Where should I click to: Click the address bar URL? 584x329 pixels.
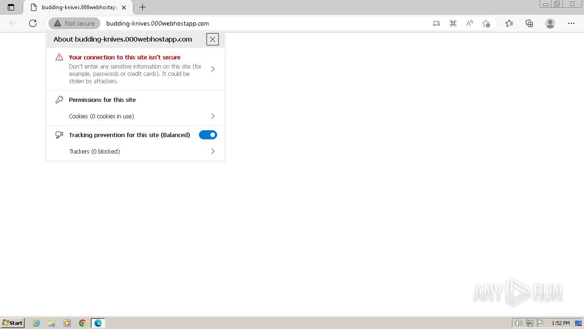click(157, 23)
